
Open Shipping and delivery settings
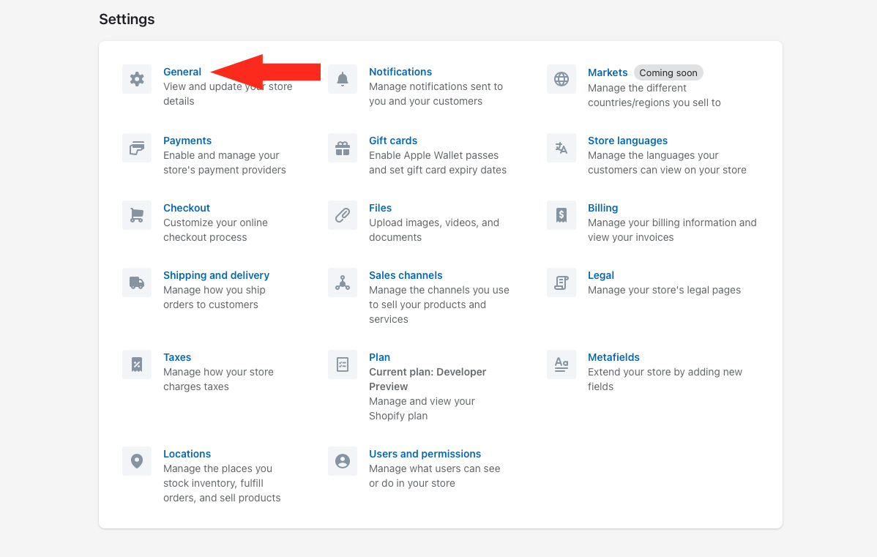pyautogui.click(x=217, y=275)
